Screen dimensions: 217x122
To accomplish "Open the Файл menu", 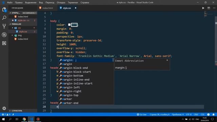I will (10, 2).
